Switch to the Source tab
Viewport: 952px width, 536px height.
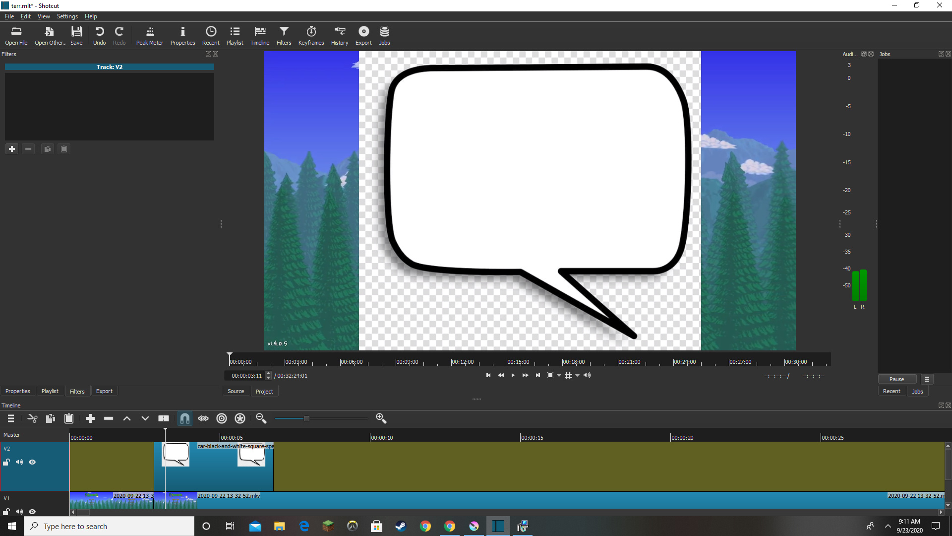click(x=236, y=391)
